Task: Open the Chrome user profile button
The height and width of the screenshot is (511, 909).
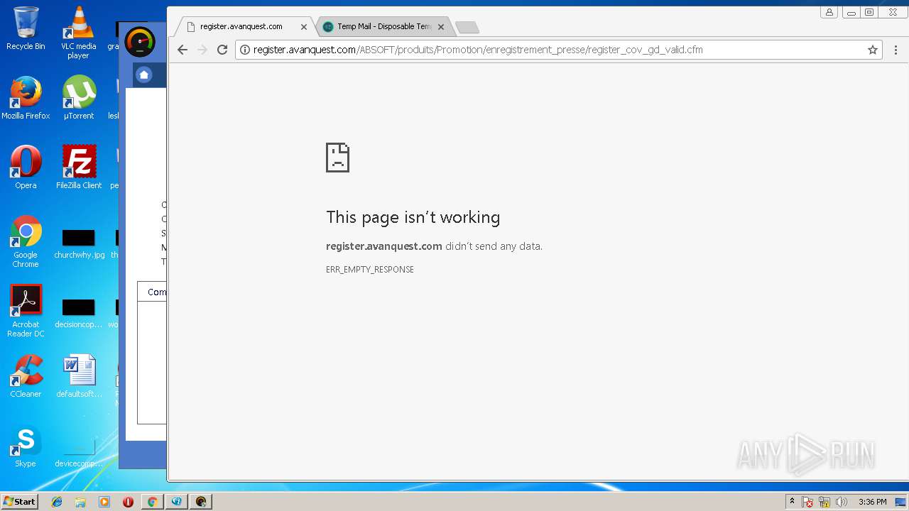Action: click(829, 12)
